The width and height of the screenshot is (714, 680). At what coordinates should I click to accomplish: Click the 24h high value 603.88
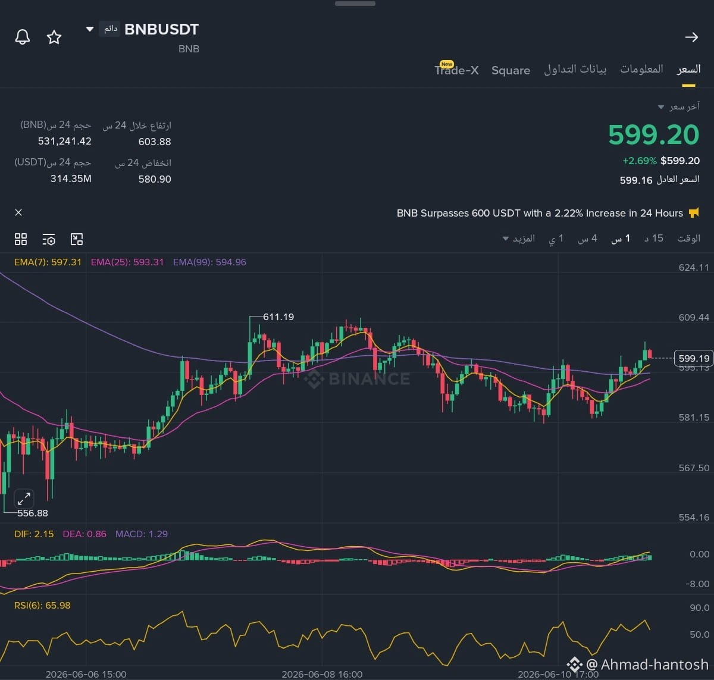coord(154,142)
